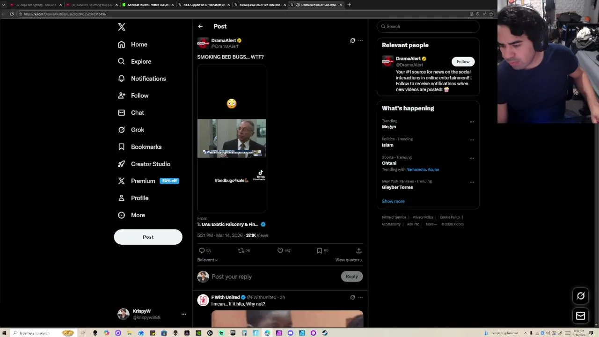Image resolution: width=599 pixels, height=337 pixels.
Task: Open the Gleyber Torres trending topic
Action: tap(397, 187)
